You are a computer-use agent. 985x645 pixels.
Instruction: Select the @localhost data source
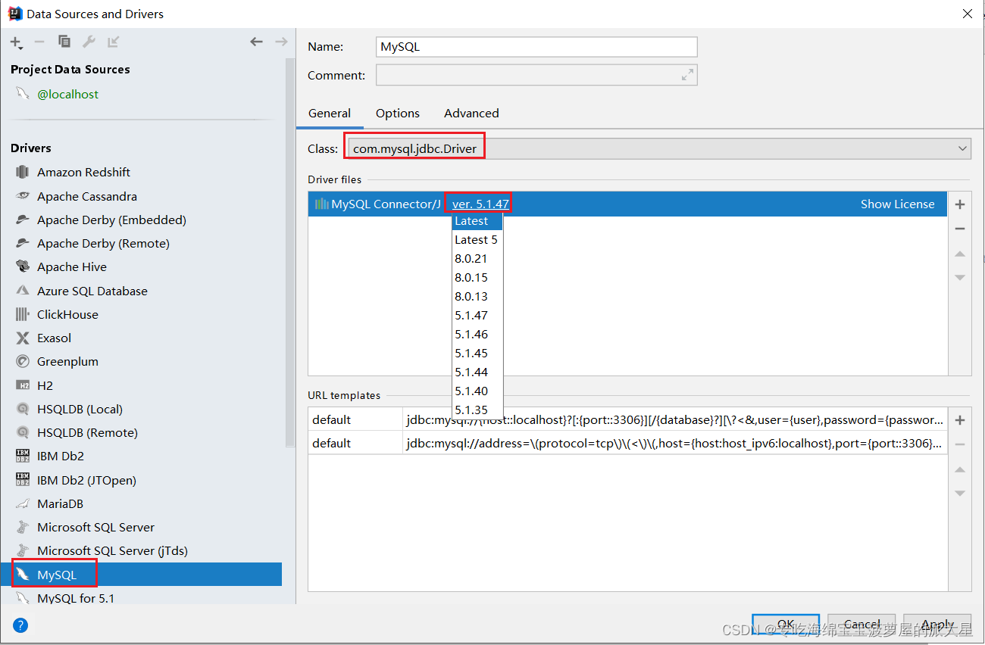point(68,94)
